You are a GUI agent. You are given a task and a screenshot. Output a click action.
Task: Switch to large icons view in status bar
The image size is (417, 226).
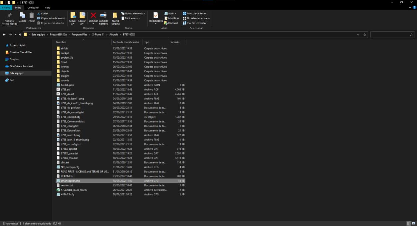click(414, 223)
